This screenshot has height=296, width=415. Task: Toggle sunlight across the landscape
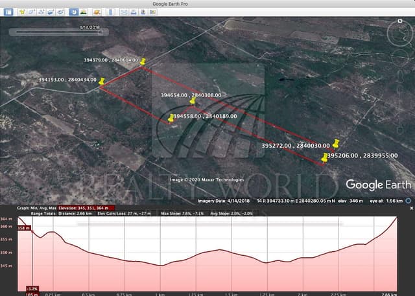click(x=84, y=12)
